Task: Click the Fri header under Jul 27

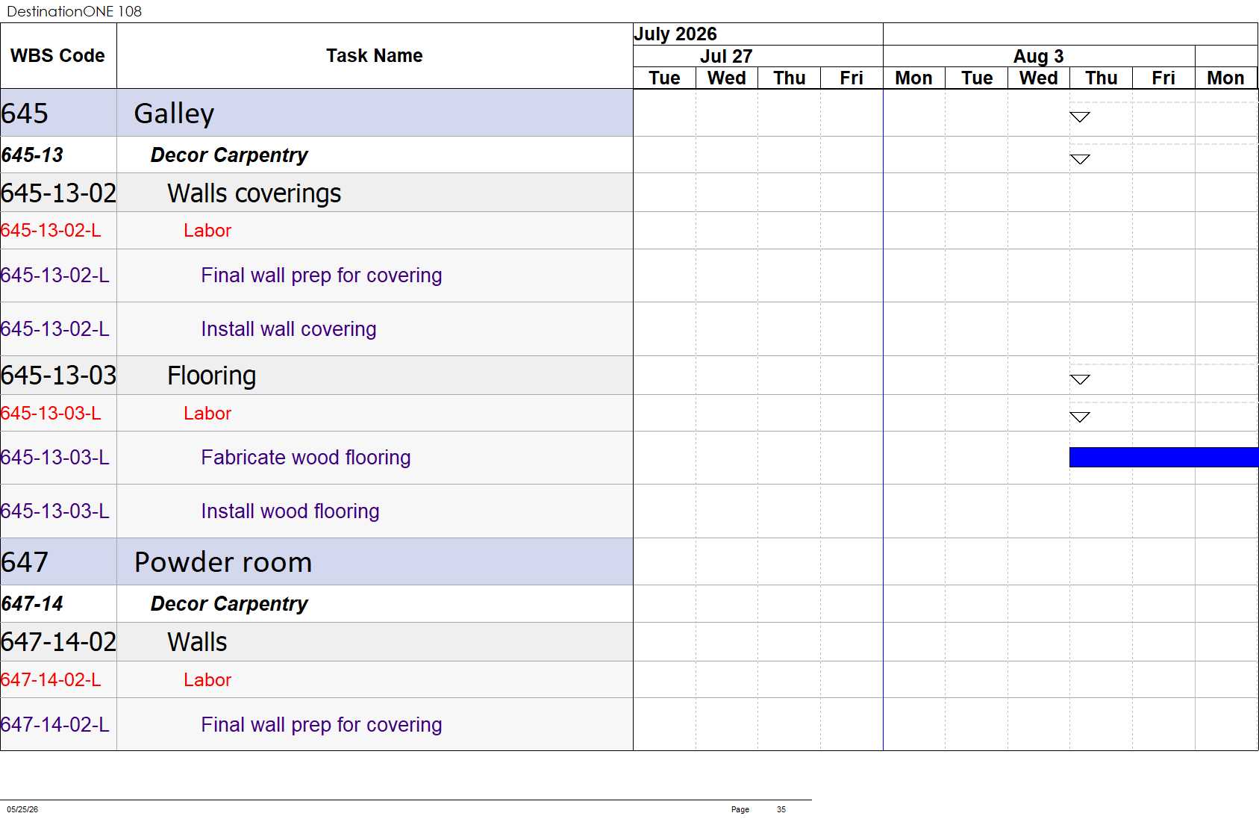Action: [852, 78]
